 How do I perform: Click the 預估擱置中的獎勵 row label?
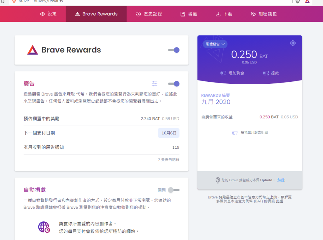tap(41, 119)
